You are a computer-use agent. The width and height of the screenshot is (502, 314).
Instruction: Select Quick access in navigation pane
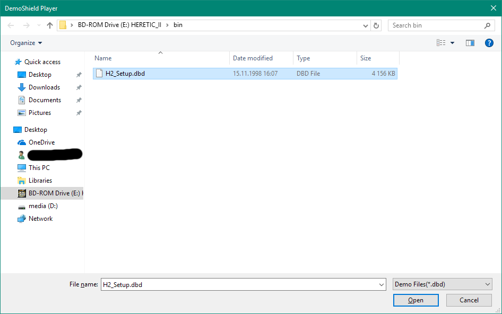(42, 62)
